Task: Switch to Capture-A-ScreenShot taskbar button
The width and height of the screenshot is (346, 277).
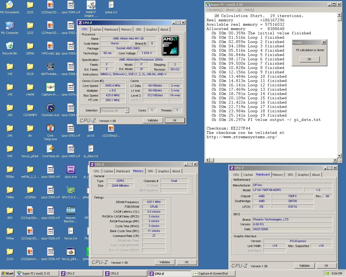Action: 214,273
